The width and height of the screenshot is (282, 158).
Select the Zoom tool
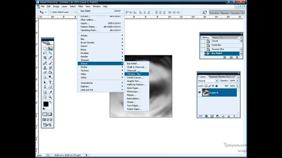pyautogui.click(x=50, y=97)
